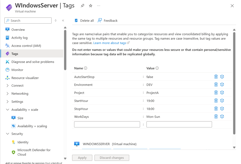Image resolution: width=241 pixels, height=164 pixels.
Task: Open Learn more about tags link
Action: click(x=109, y=43)
